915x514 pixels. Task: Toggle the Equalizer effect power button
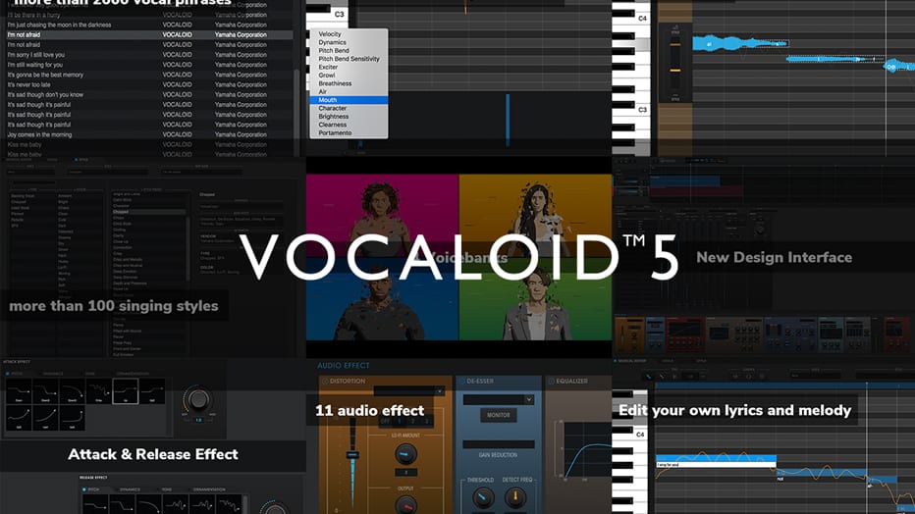click(x=552, y=382)
